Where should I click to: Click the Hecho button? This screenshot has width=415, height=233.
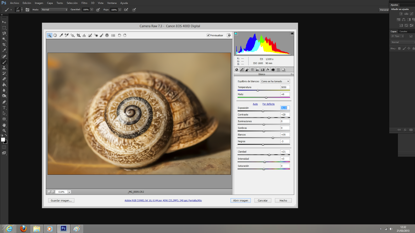(x=283, y=200)
